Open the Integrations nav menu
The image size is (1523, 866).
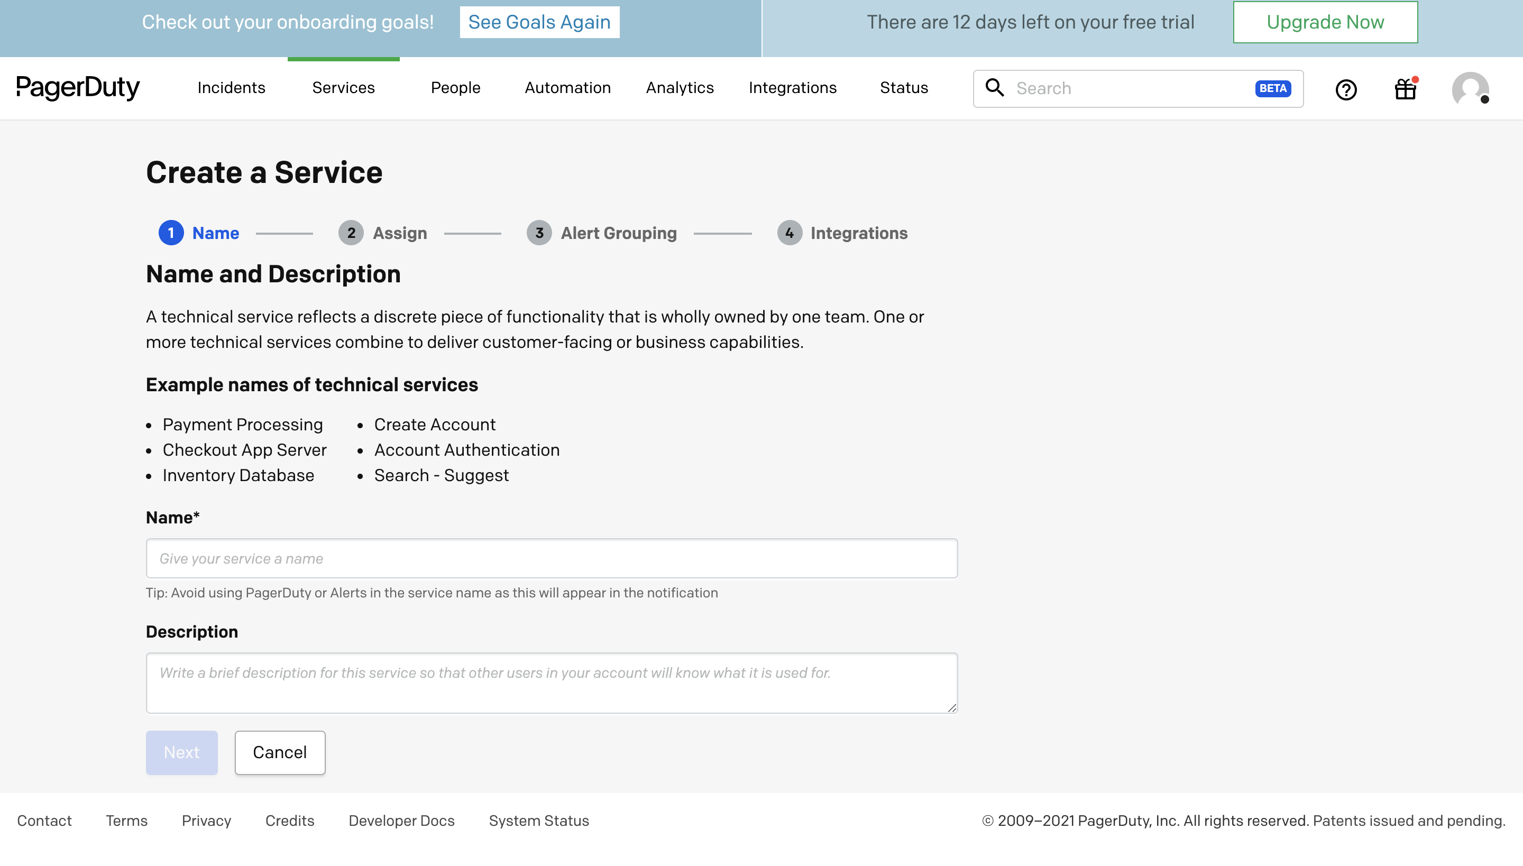pos(792,88)
